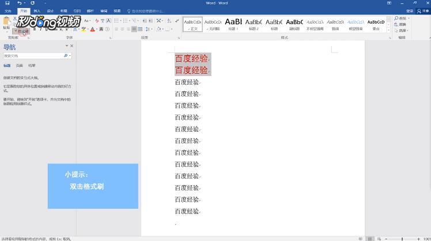The width and height of the screenshot is (431, 241).
Task: Switch to the Layout (布局) tab
Action: (64, 11)
